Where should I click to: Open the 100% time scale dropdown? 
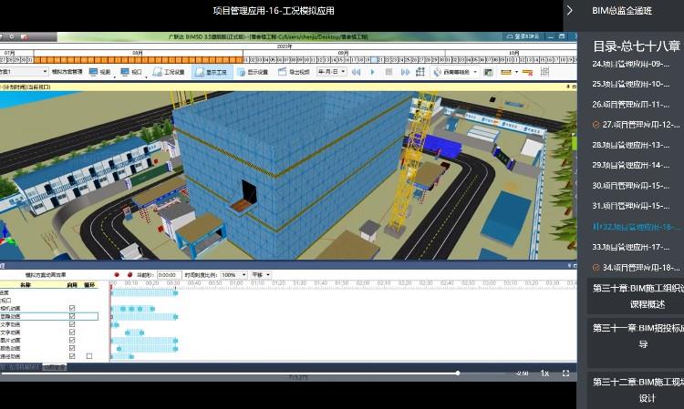tap(233, 274)
